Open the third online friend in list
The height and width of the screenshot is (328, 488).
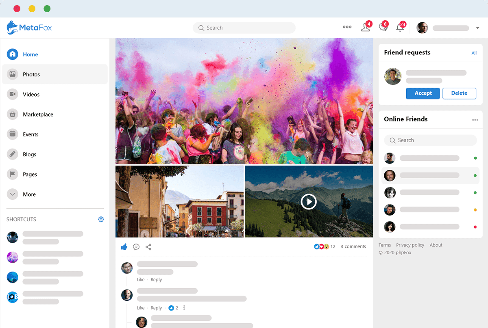tap(431, 192)
